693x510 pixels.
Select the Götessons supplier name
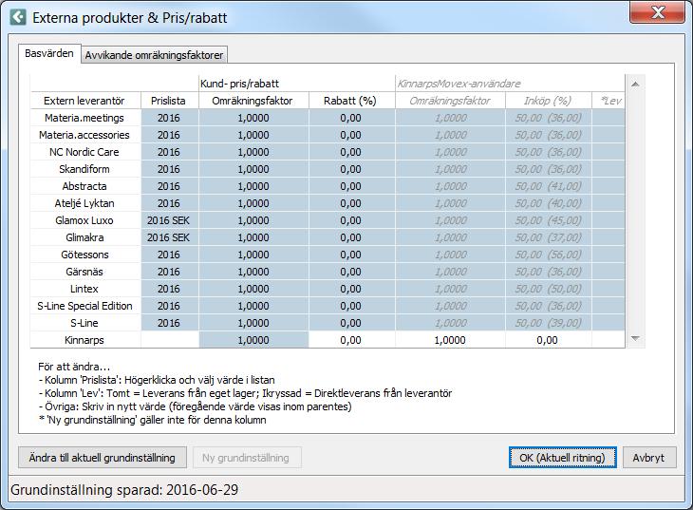(84, 255)
